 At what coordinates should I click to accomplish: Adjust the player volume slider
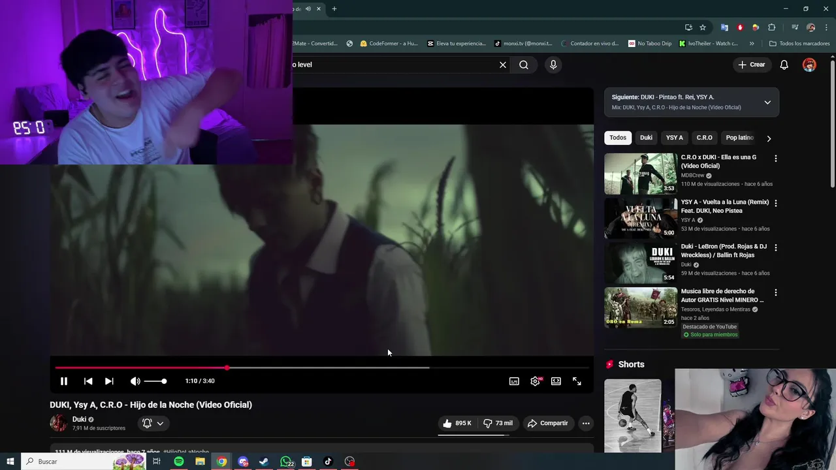coord(155,381)
